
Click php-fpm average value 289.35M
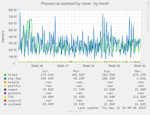(x=108, y=79)
